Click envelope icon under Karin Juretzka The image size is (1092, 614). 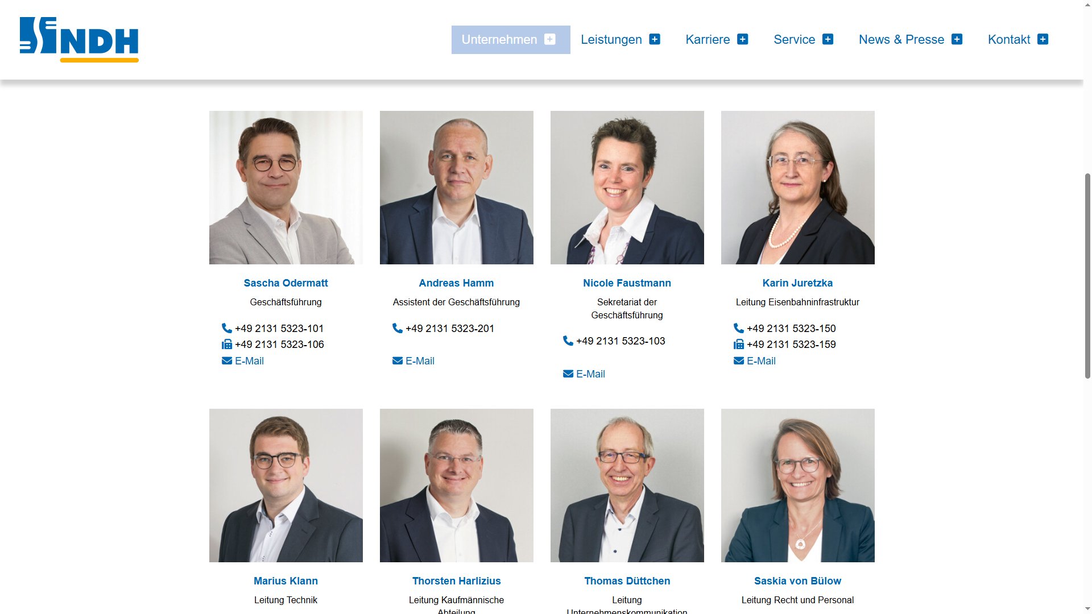(738, 360)
